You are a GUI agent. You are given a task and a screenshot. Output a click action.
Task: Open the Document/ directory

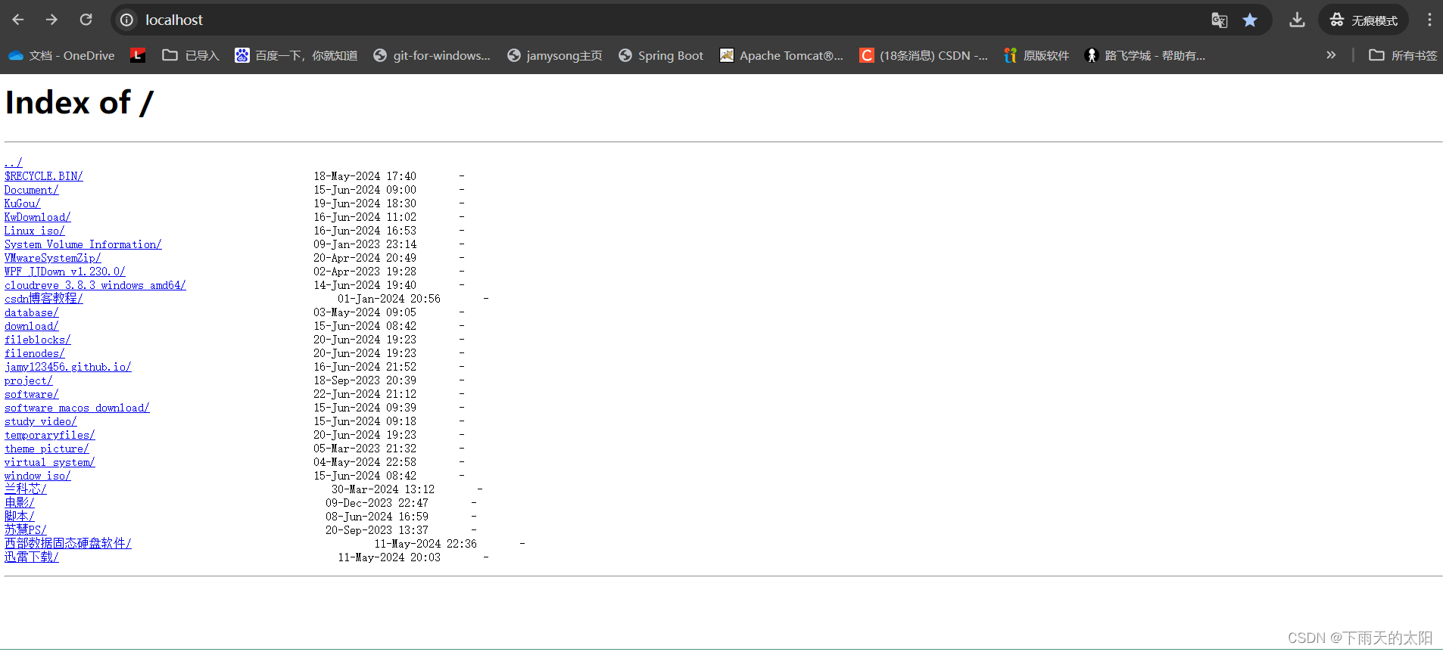pos(32,190)
